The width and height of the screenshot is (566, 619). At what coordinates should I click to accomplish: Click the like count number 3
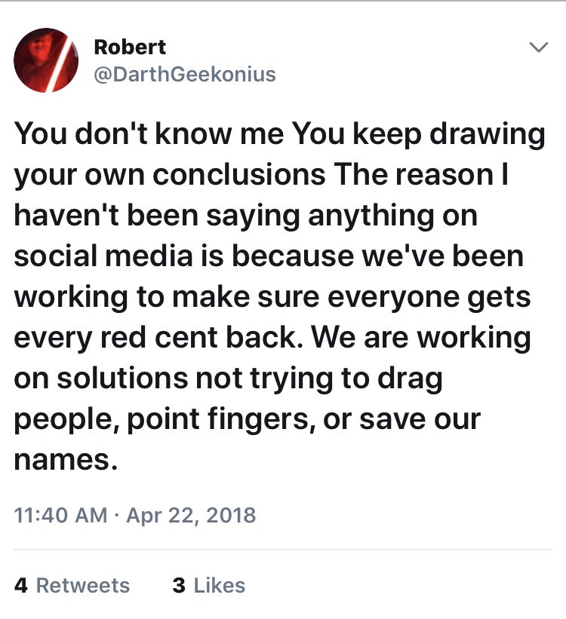(x=179, y=586)
